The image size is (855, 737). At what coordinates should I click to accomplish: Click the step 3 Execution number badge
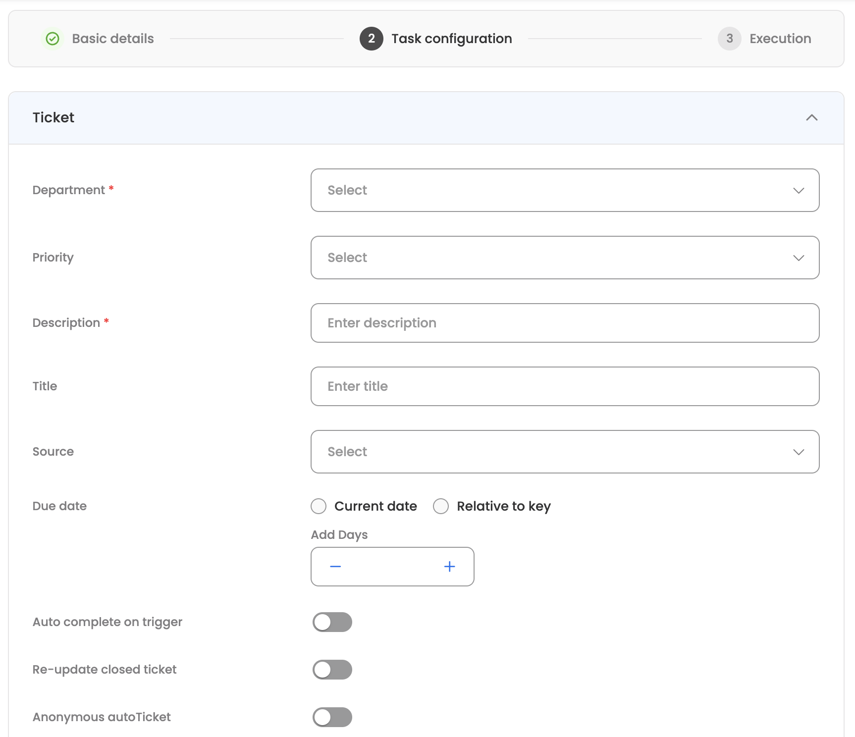(x=729, y=39)
